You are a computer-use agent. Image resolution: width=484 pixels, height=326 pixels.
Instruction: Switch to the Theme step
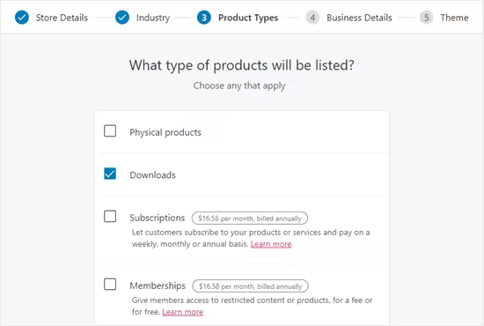[454, 18]
